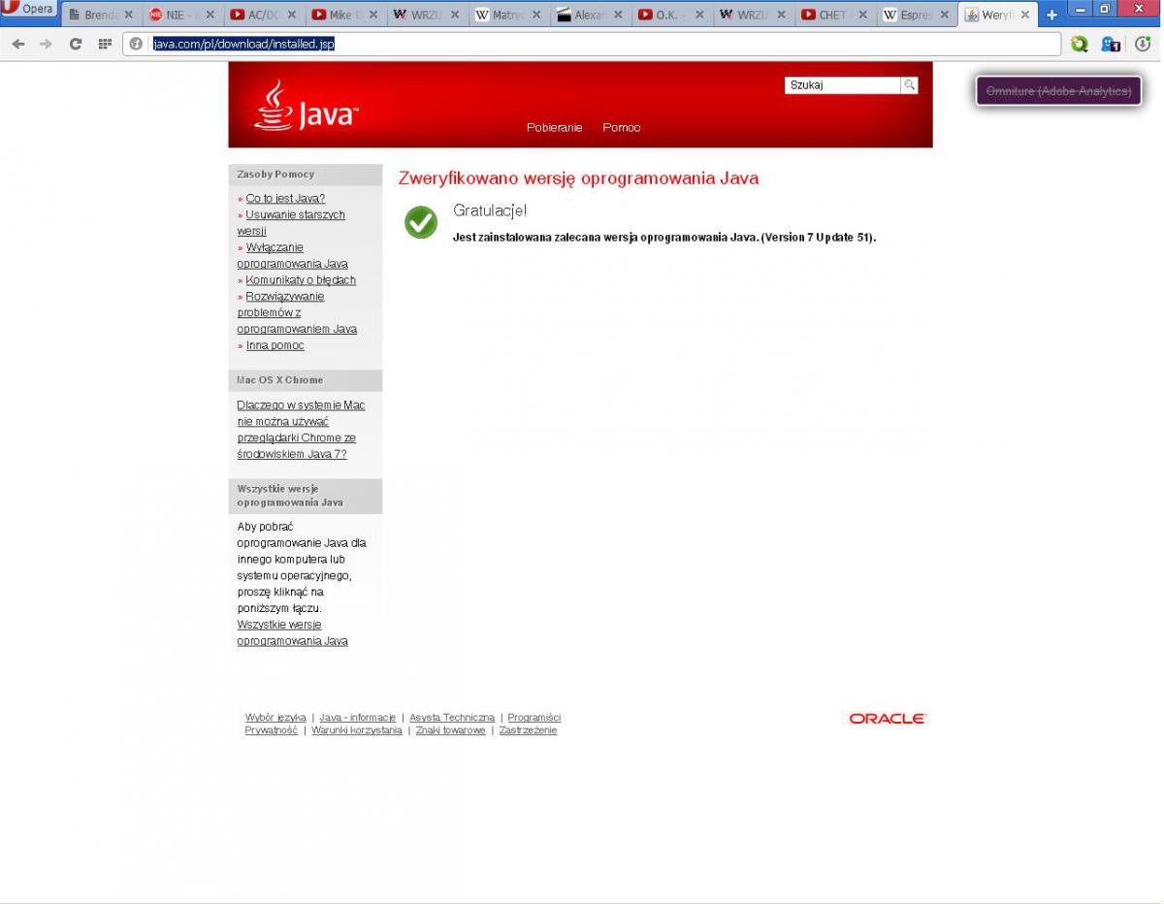Click 'Wybór języka' footer link
1164x904 pixels.
(x=275, y=718)
